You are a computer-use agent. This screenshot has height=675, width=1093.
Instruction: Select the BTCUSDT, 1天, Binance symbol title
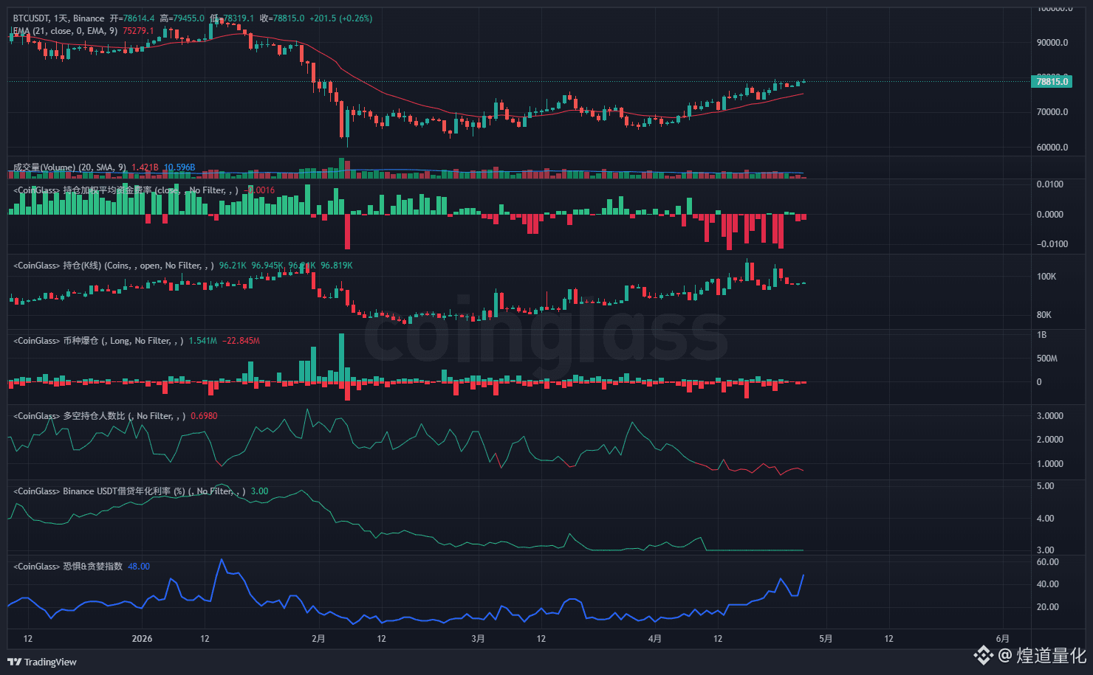tap(59, 18)
